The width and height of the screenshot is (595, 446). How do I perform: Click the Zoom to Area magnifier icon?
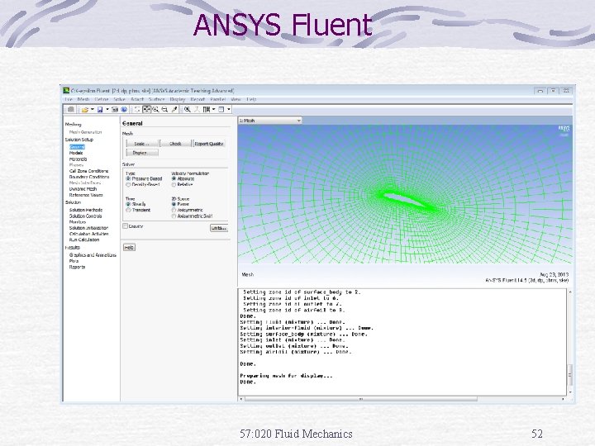pyautogui.click(x=188, y=110)
